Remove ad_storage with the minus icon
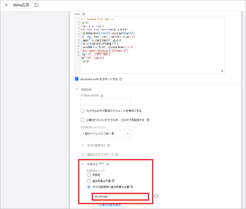This screenshot has width=246, height=209. coord(156,196)
